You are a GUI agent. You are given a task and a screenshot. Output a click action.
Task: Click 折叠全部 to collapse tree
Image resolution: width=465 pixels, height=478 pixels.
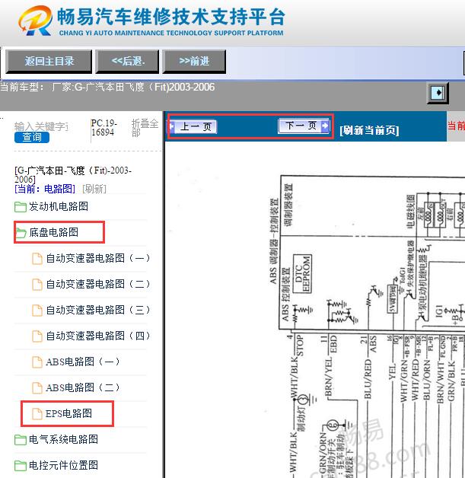145,128
